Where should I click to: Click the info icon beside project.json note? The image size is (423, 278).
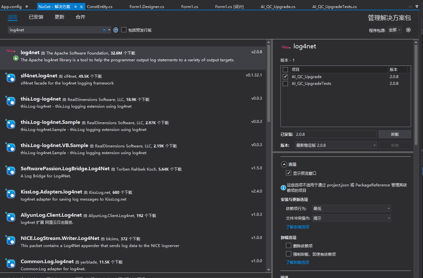coord(283,187)
